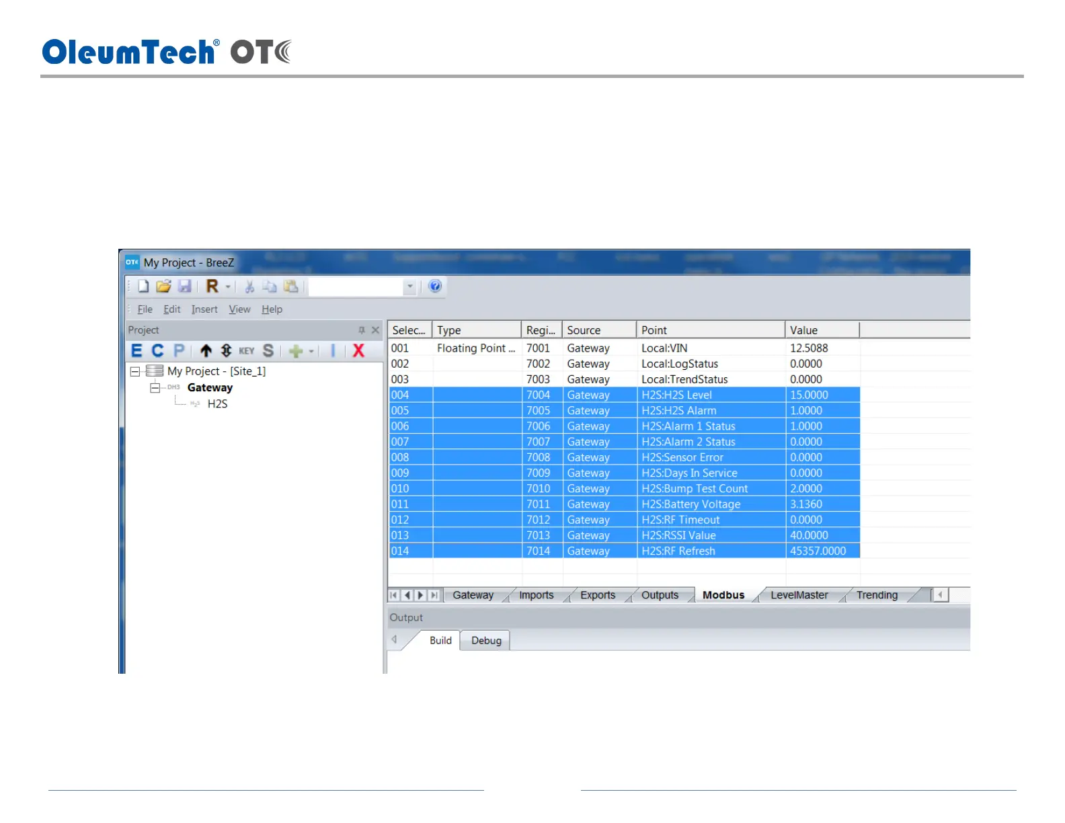
Task: Click the Selec... column header
Action: [x=409, y=330]
